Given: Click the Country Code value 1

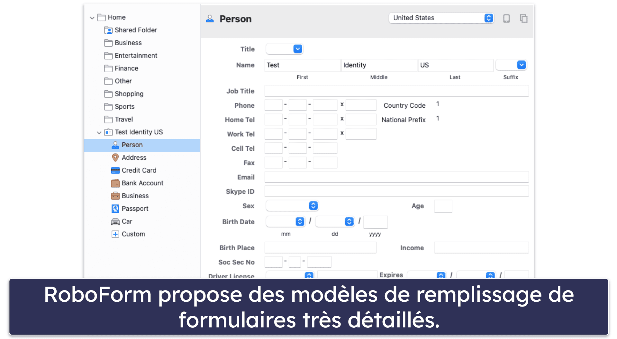Looking at the screenshot, I should click(438, 104).
